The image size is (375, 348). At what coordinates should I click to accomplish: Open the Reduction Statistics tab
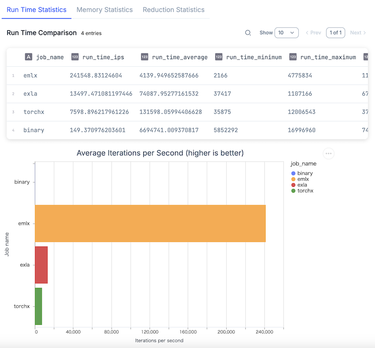(174, 10)
